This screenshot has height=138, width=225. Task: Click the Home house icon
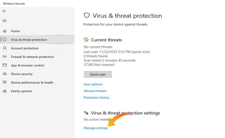(5, 31)
